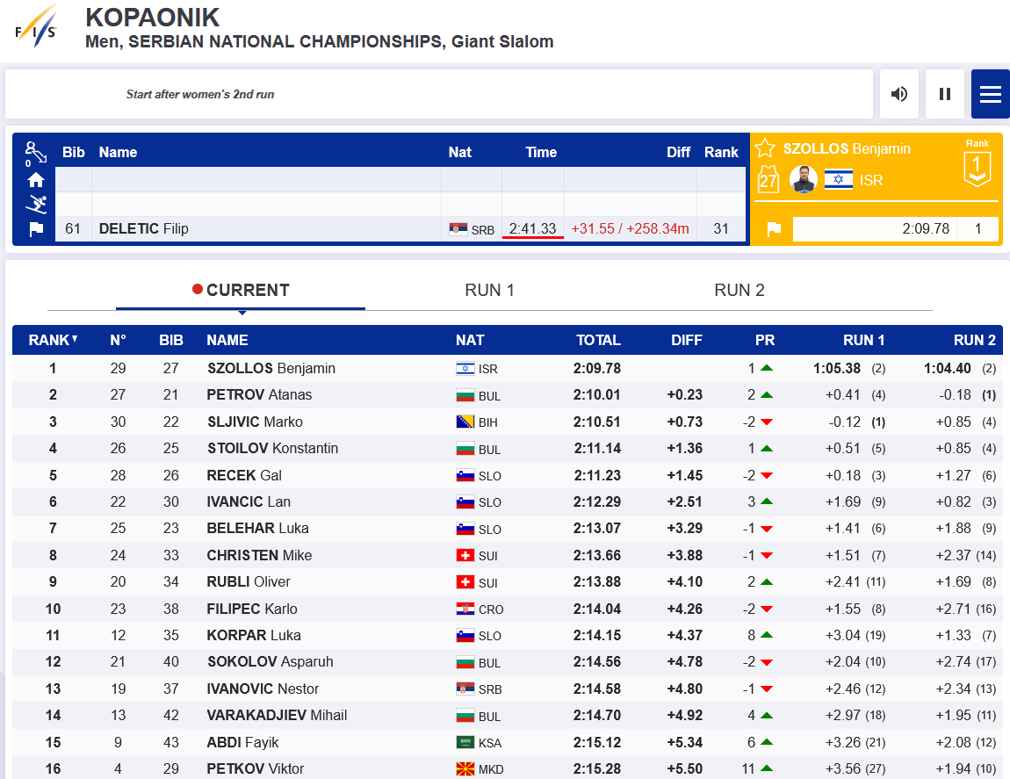Select SZOLLOS Benjamin in results table
Screen dimensions: 1010x779
point(508,369)
